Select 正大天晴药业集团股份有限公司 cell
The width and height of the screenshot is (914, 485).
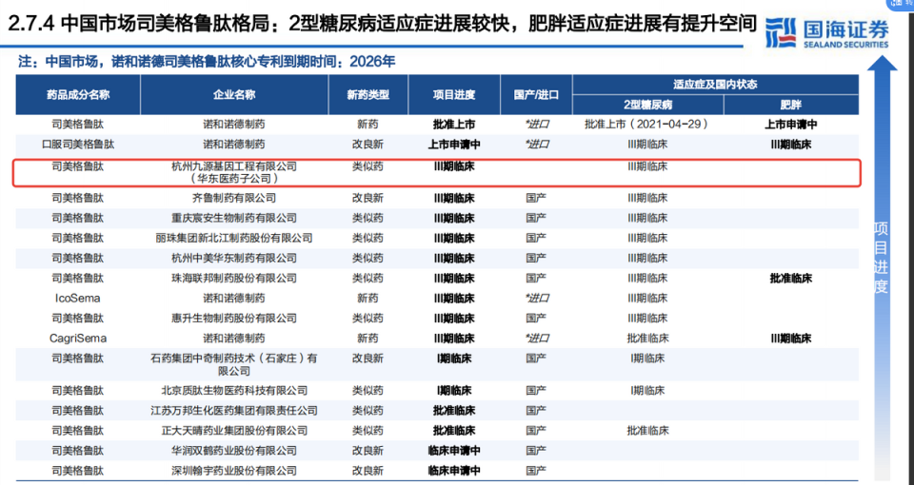[234, 431]
